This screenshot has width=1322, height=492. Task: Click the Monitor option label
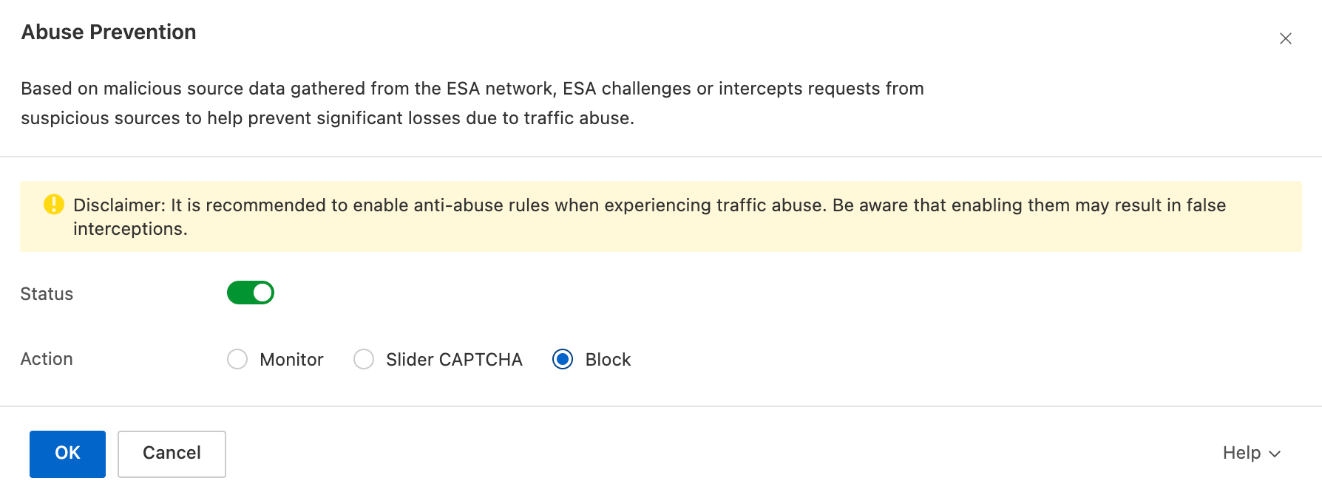[x=291, y=360]
